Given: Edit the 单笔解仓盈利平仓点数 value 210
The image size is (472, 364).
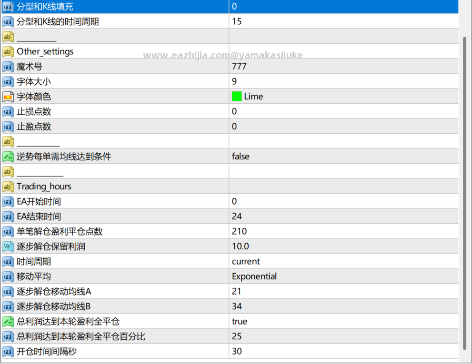Looking at the screenshot, I should tap(343, 231).
